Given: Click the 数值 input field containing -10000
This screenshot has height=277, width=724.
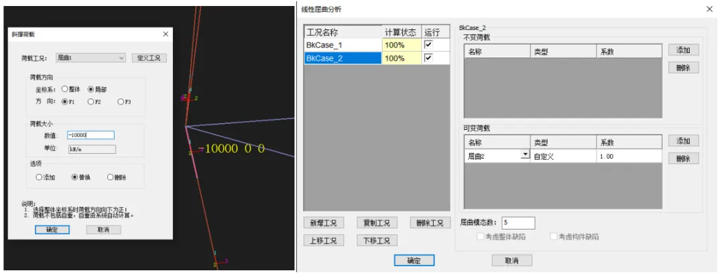Looking at the screenshot, I should 90,135.
